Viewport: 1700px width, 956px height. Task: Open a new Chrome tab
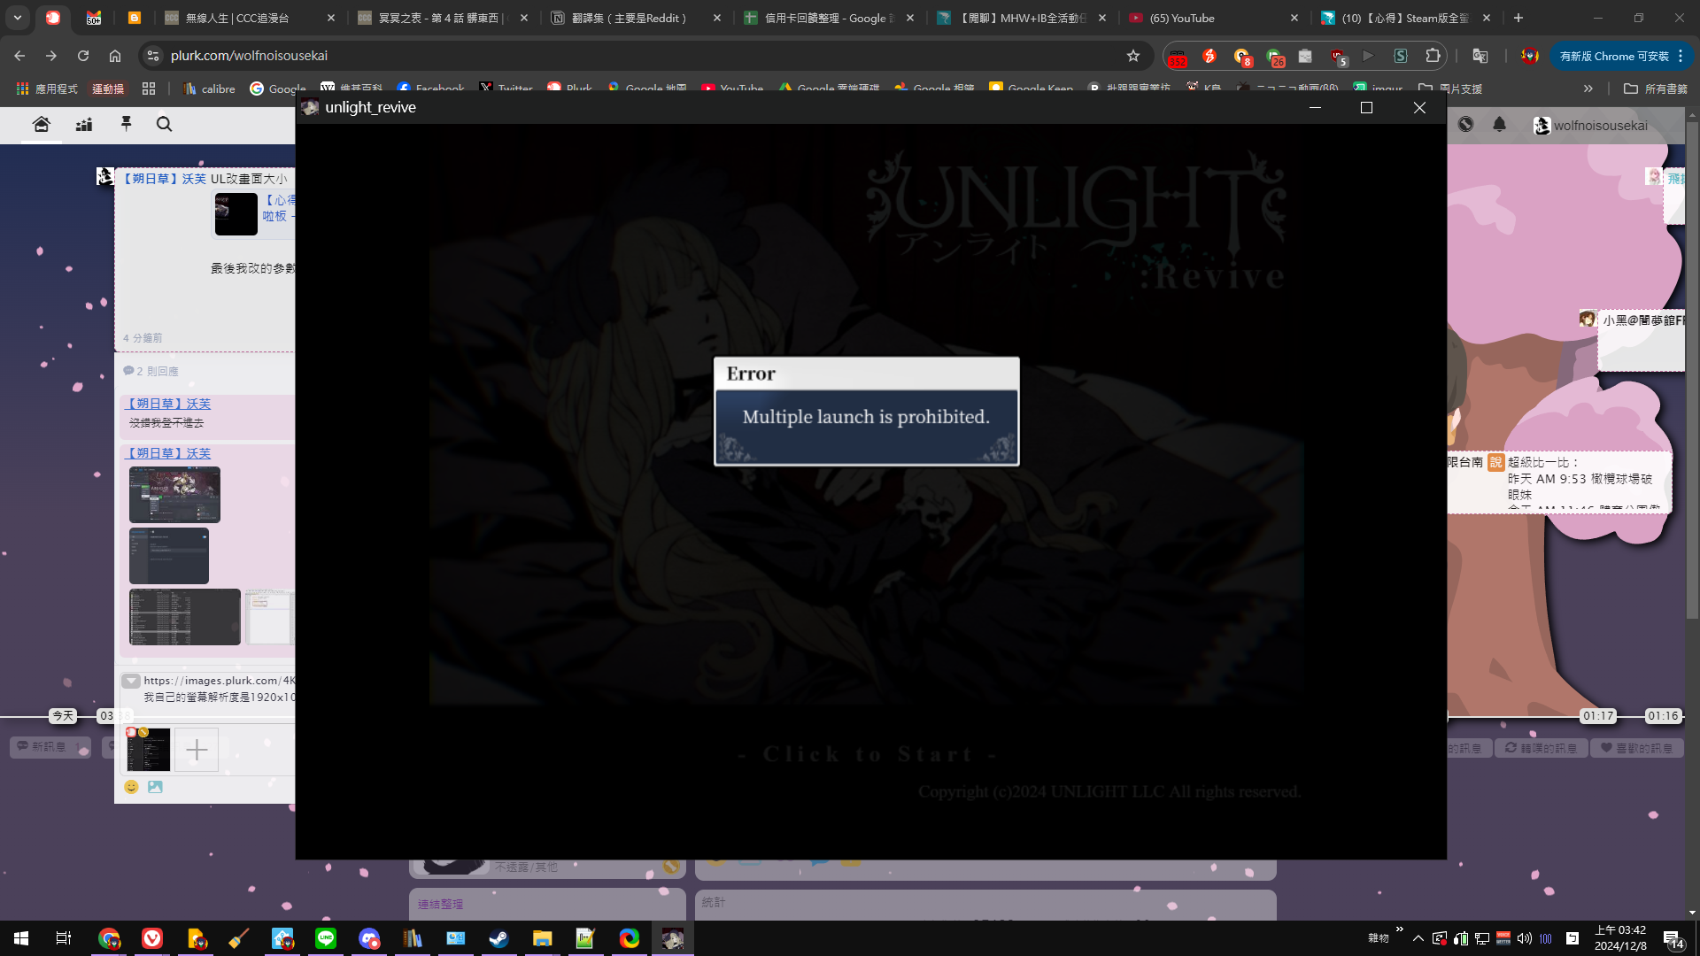point(1518,18)
